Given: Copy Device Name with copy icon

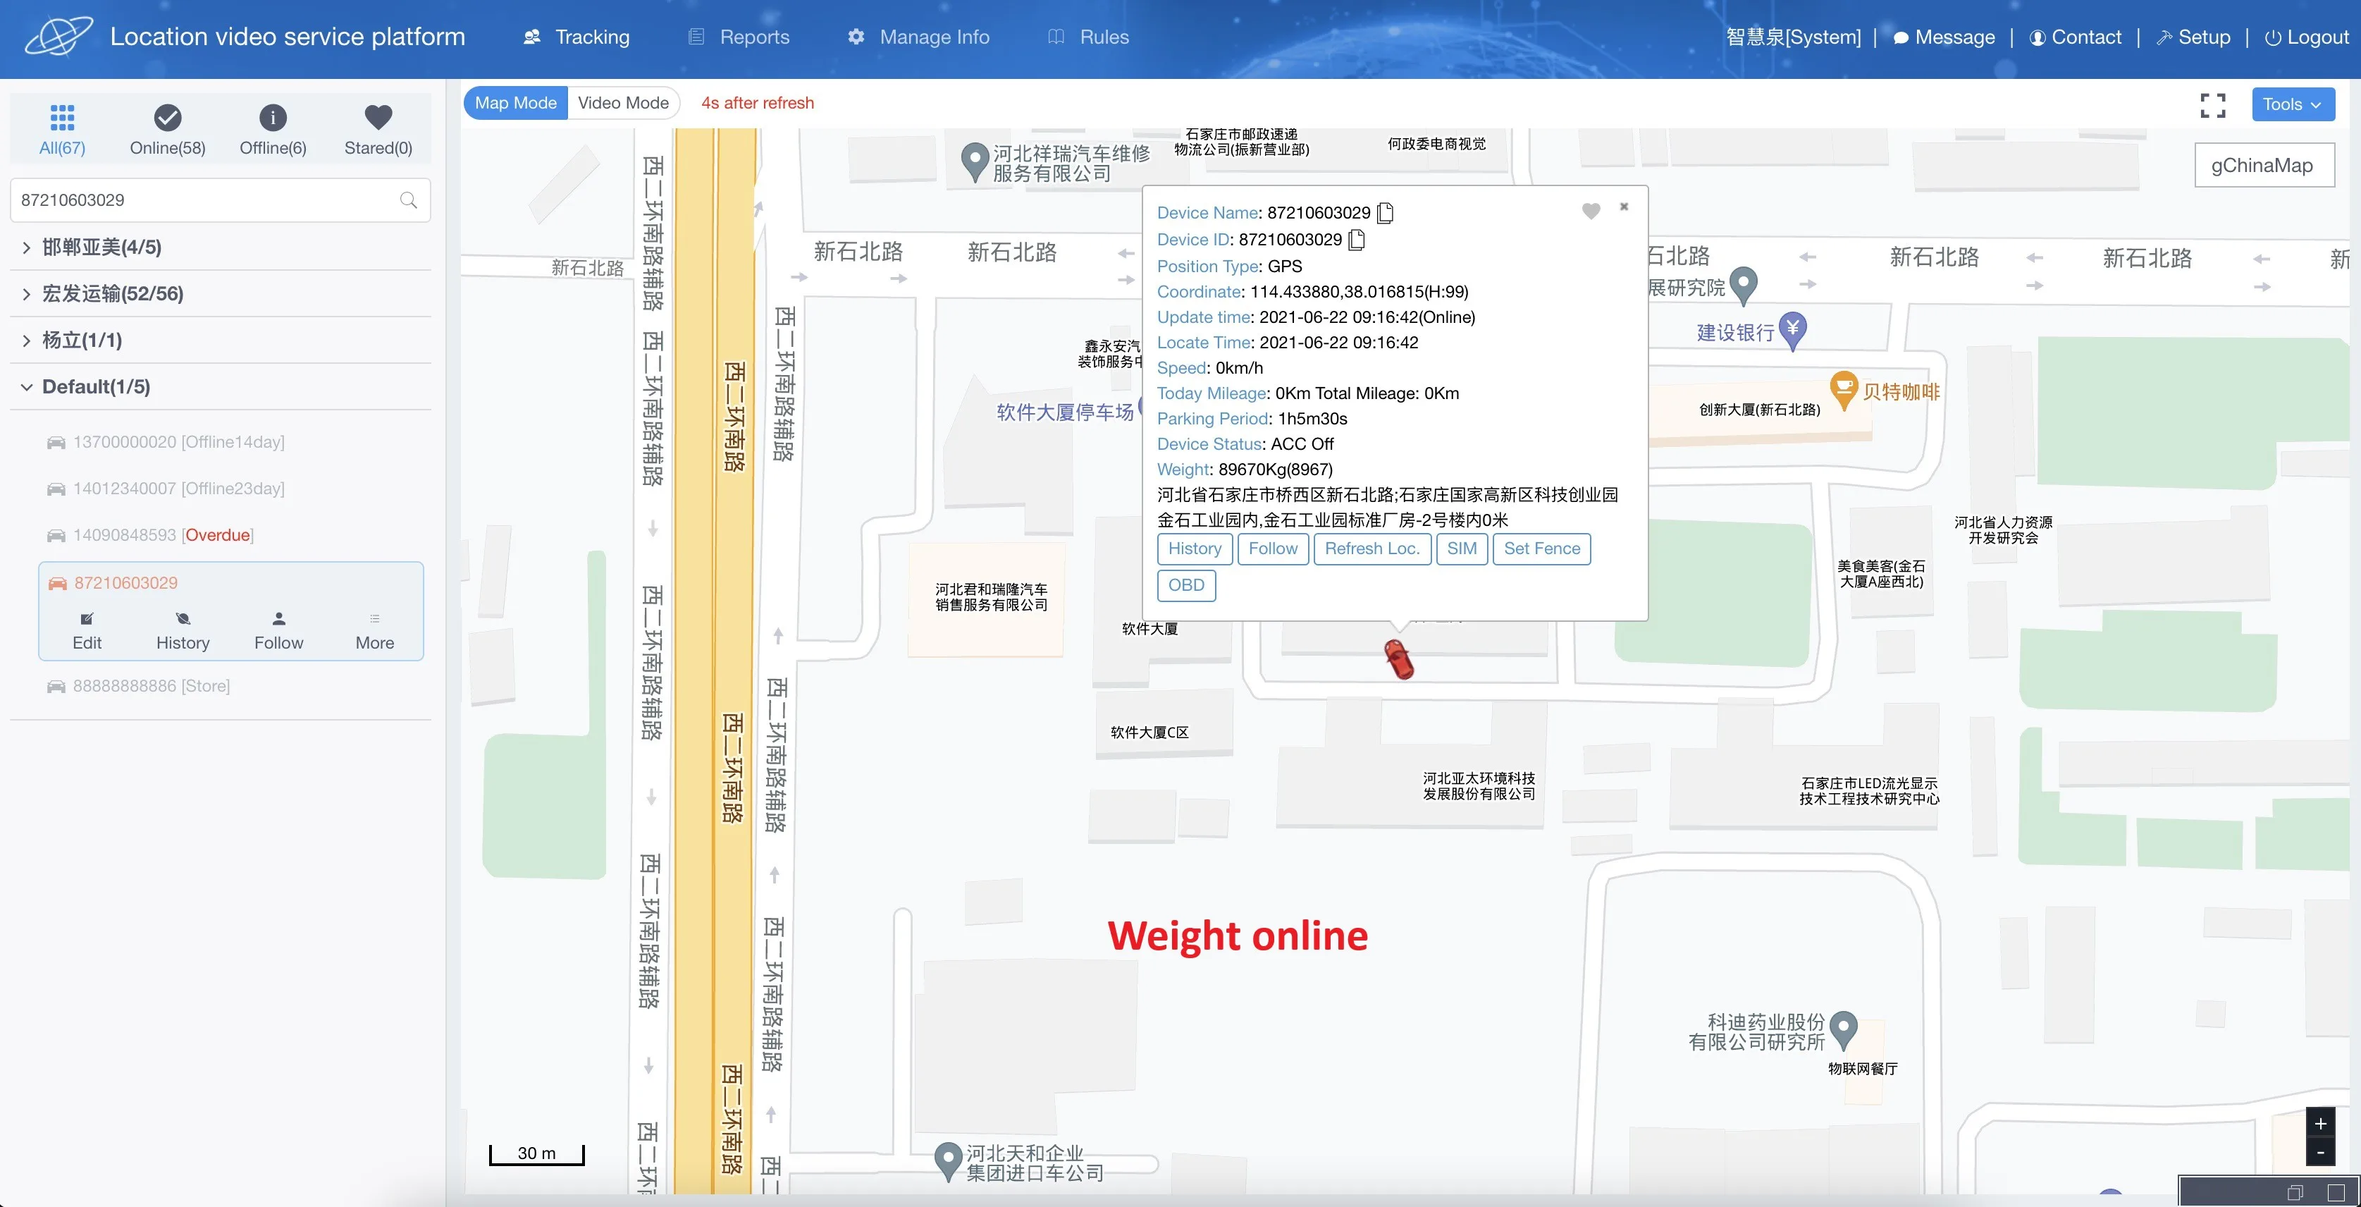Looking at the screenshot, I should pos(1386,213).
